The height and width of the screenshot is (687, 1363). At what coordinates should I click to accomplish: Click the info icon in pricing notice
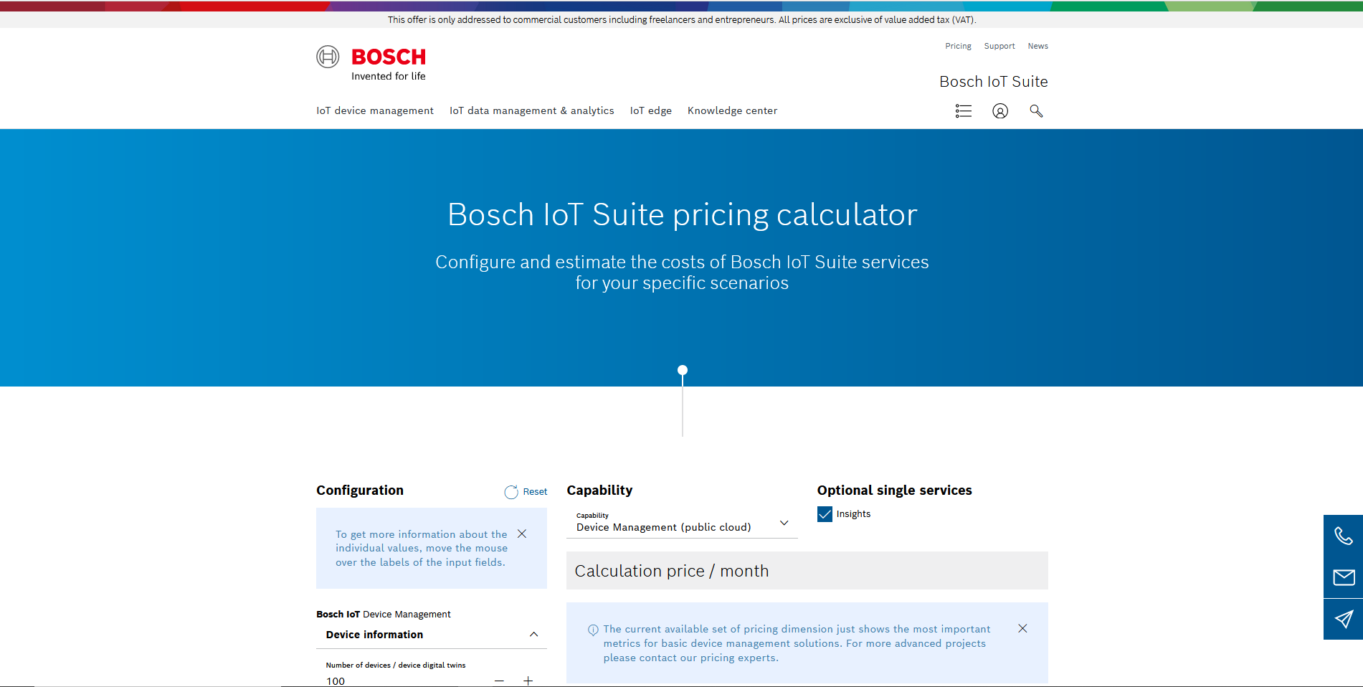pyautogui.click(x=593, y=630)
